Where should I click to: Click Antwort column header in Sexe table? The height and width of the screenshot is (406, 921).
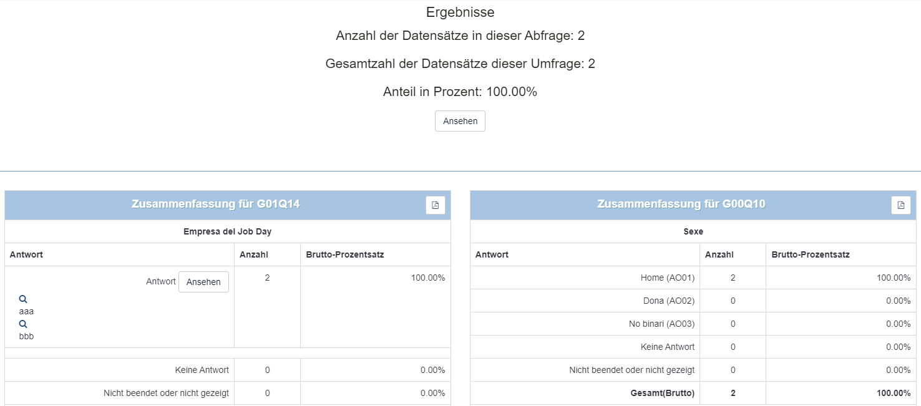pyautogui.click(x=492, y=254)
